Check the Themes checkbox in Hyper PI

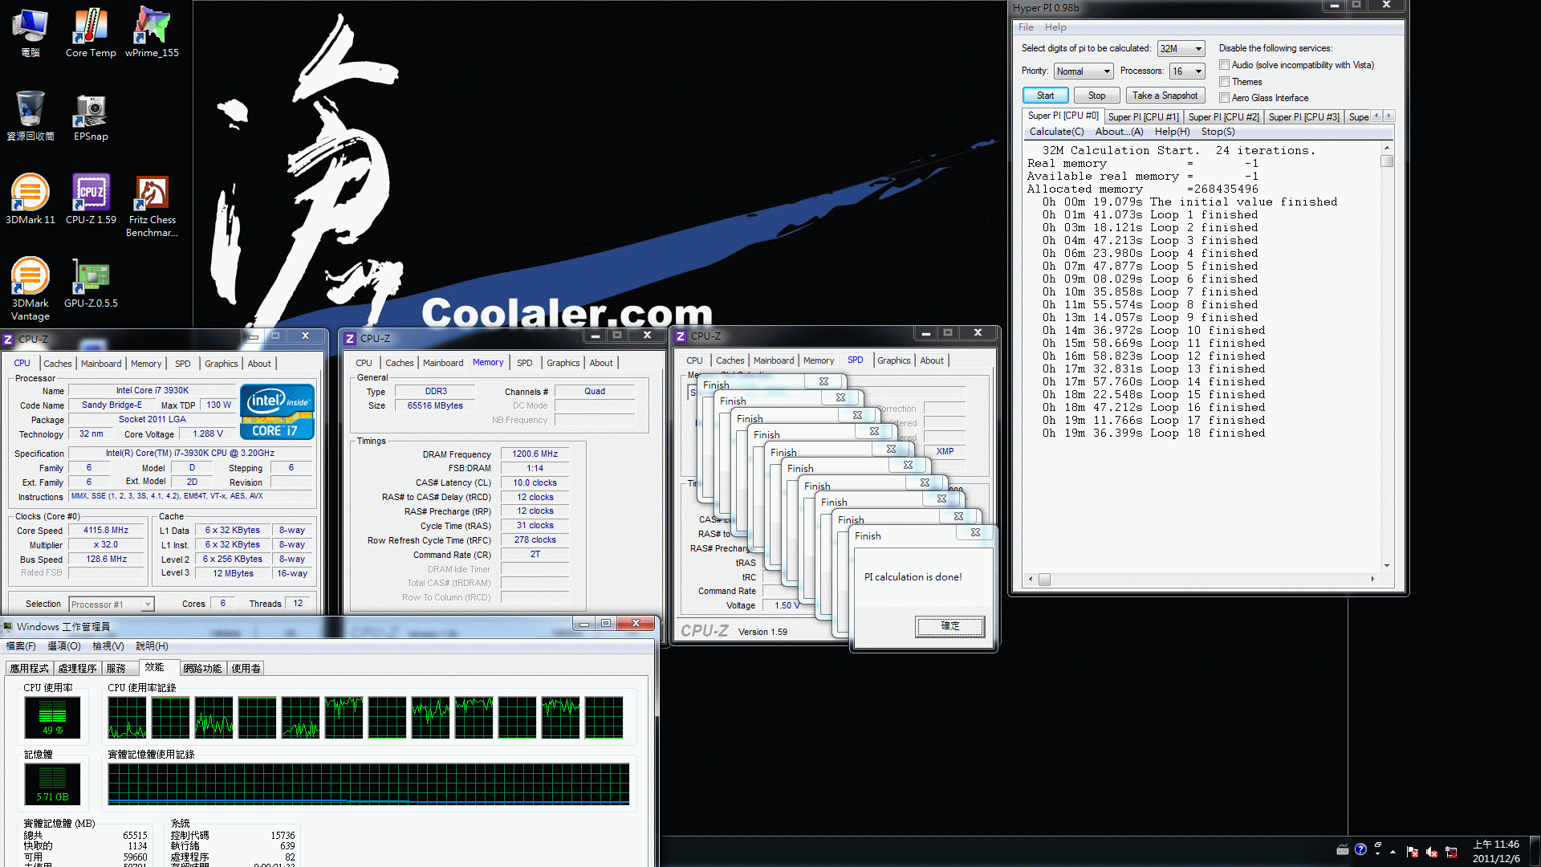tap(1225, 82)
